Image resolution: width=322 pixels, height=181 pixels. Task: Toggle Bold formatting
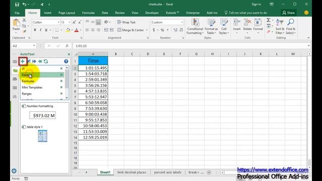pos(35,30)
